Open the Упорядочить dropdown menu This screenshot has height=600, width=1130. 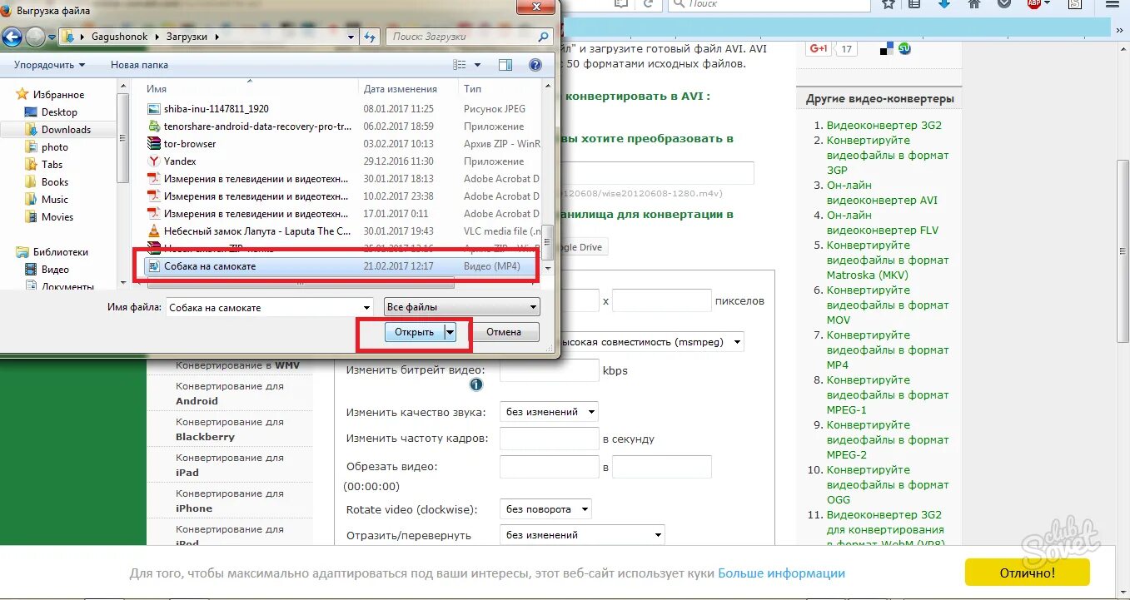(x=50, y=64)
